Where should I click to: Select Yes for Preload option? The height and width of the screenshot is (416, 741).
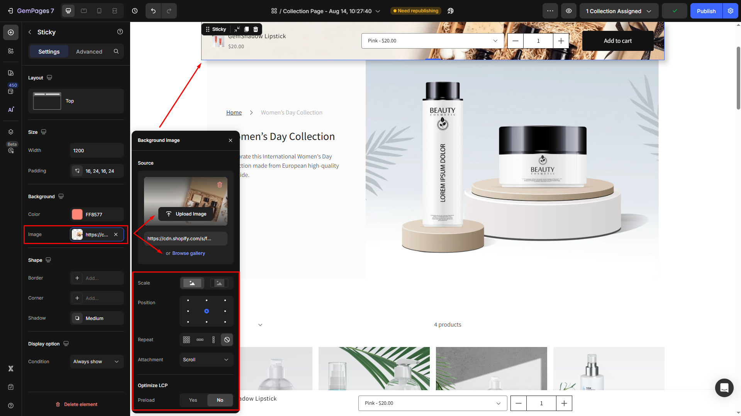(x=193, y=400)
